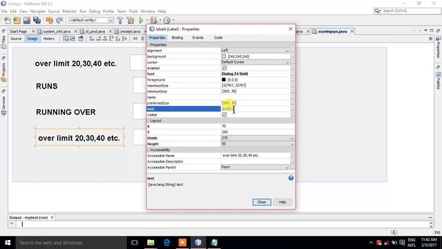This screenshot has height=249, width=442.
Task: Switch to the Events tab
Action: pos(198,37)
